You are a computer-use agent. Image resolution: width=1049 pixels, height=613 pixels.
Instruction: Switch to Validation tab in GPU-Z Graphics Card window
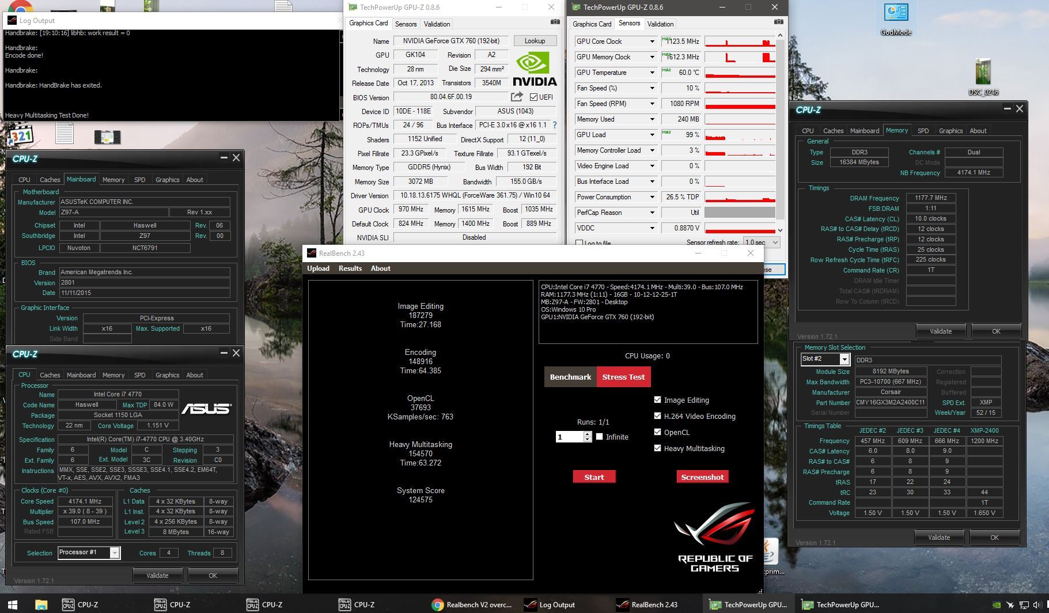click(x=437, y=24)
